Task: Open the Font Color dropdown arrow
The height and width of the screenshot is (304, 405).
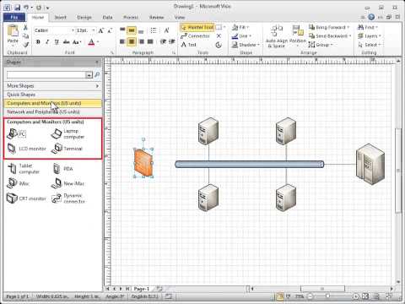Action: tap(98, 42)
